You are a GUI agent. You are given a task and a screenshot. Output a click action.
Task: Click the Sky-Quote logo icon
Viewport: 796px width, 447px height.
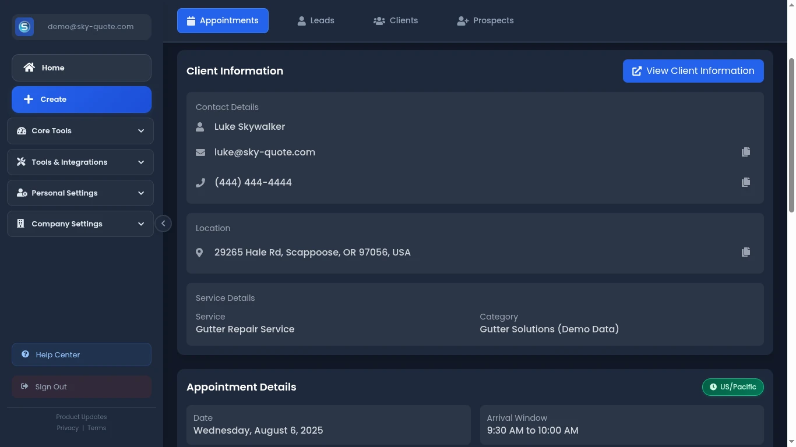pyautogui.click(x=24, y=26)
